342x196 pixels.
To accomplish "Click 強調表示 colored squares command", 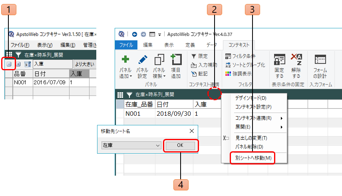I will pos(238,74).
